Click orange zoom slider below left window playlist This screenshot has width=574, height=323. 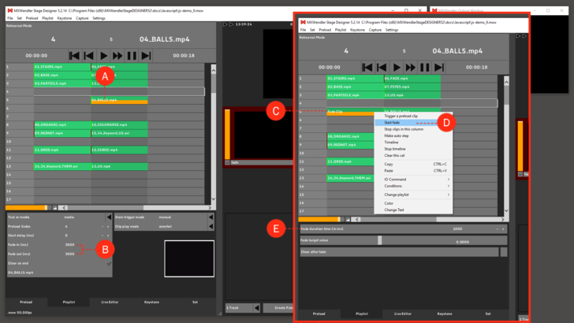tap(26, 208)
